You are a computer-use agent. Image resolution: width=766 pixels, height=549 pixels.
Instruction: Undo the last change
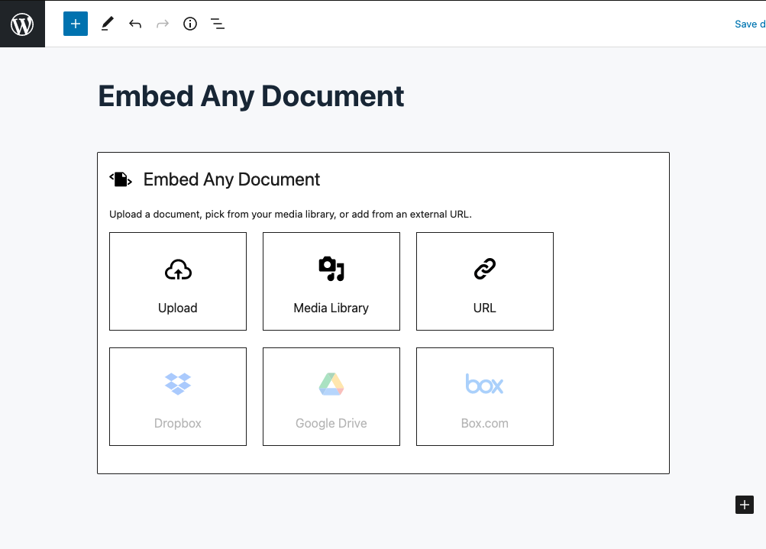135,24
